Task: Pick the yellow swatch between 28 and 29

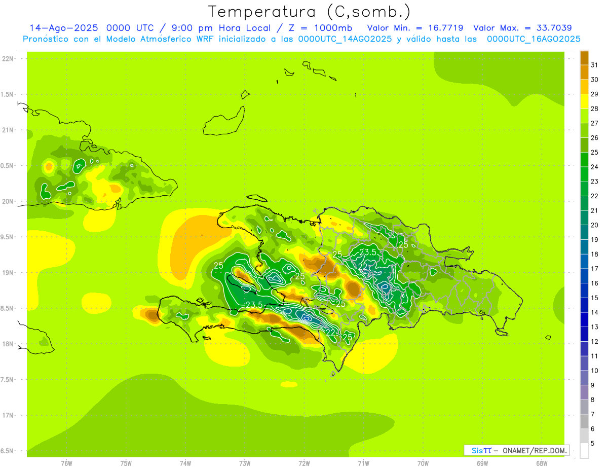Action: pyautogui.click(x=584, y=101)
